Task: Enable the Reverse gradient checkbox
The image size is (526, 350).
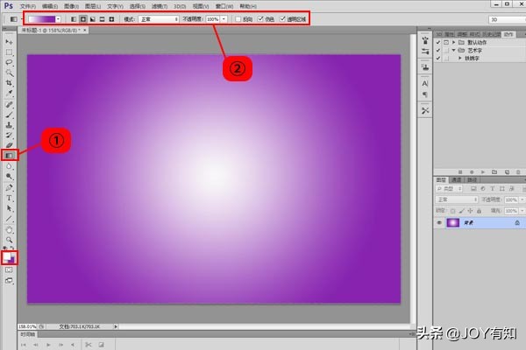Action: (x=238, y=19)
